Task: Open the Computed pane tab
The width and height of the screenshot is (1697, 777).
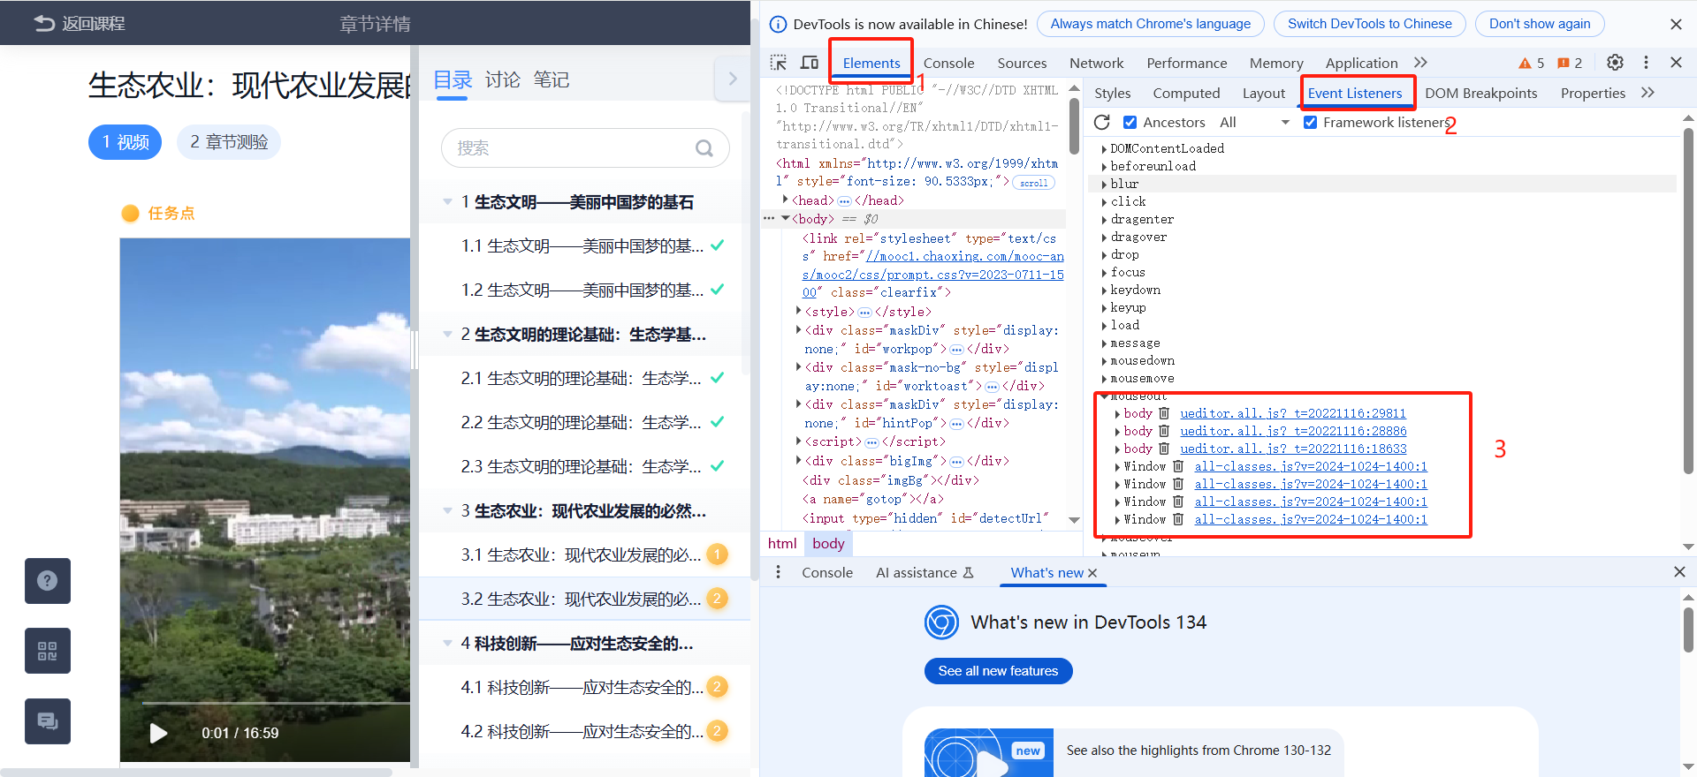Action: (1186, 93)
